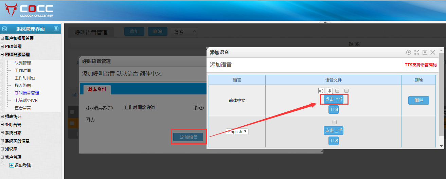This screenshot has width=446, height=179.
Task: Download the Simplified Chinese voice file
Action: [330, 91]
